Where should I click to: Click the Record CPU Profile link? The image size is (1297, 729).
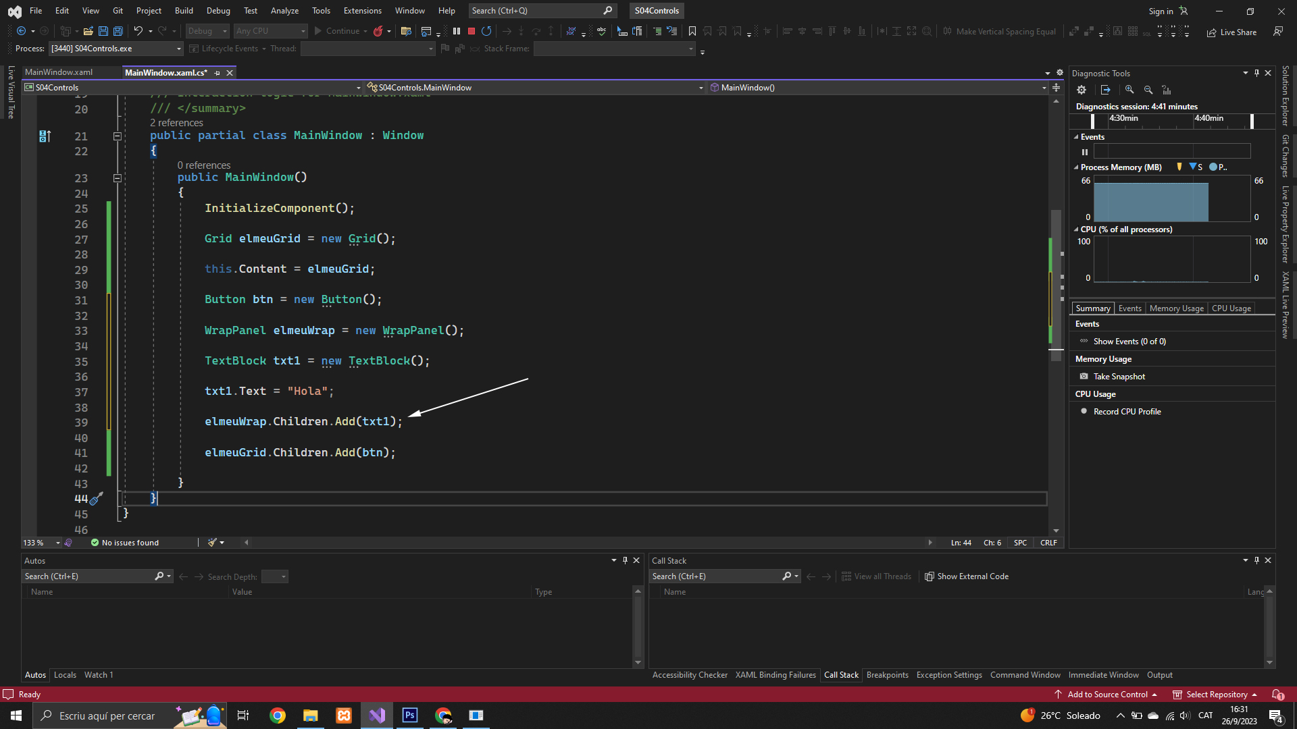click(x=1127, y=412)
